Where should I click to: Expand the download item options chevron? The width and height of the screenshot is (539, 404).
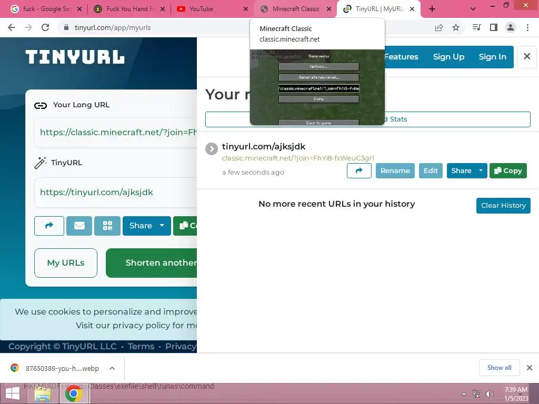[112, 368]
